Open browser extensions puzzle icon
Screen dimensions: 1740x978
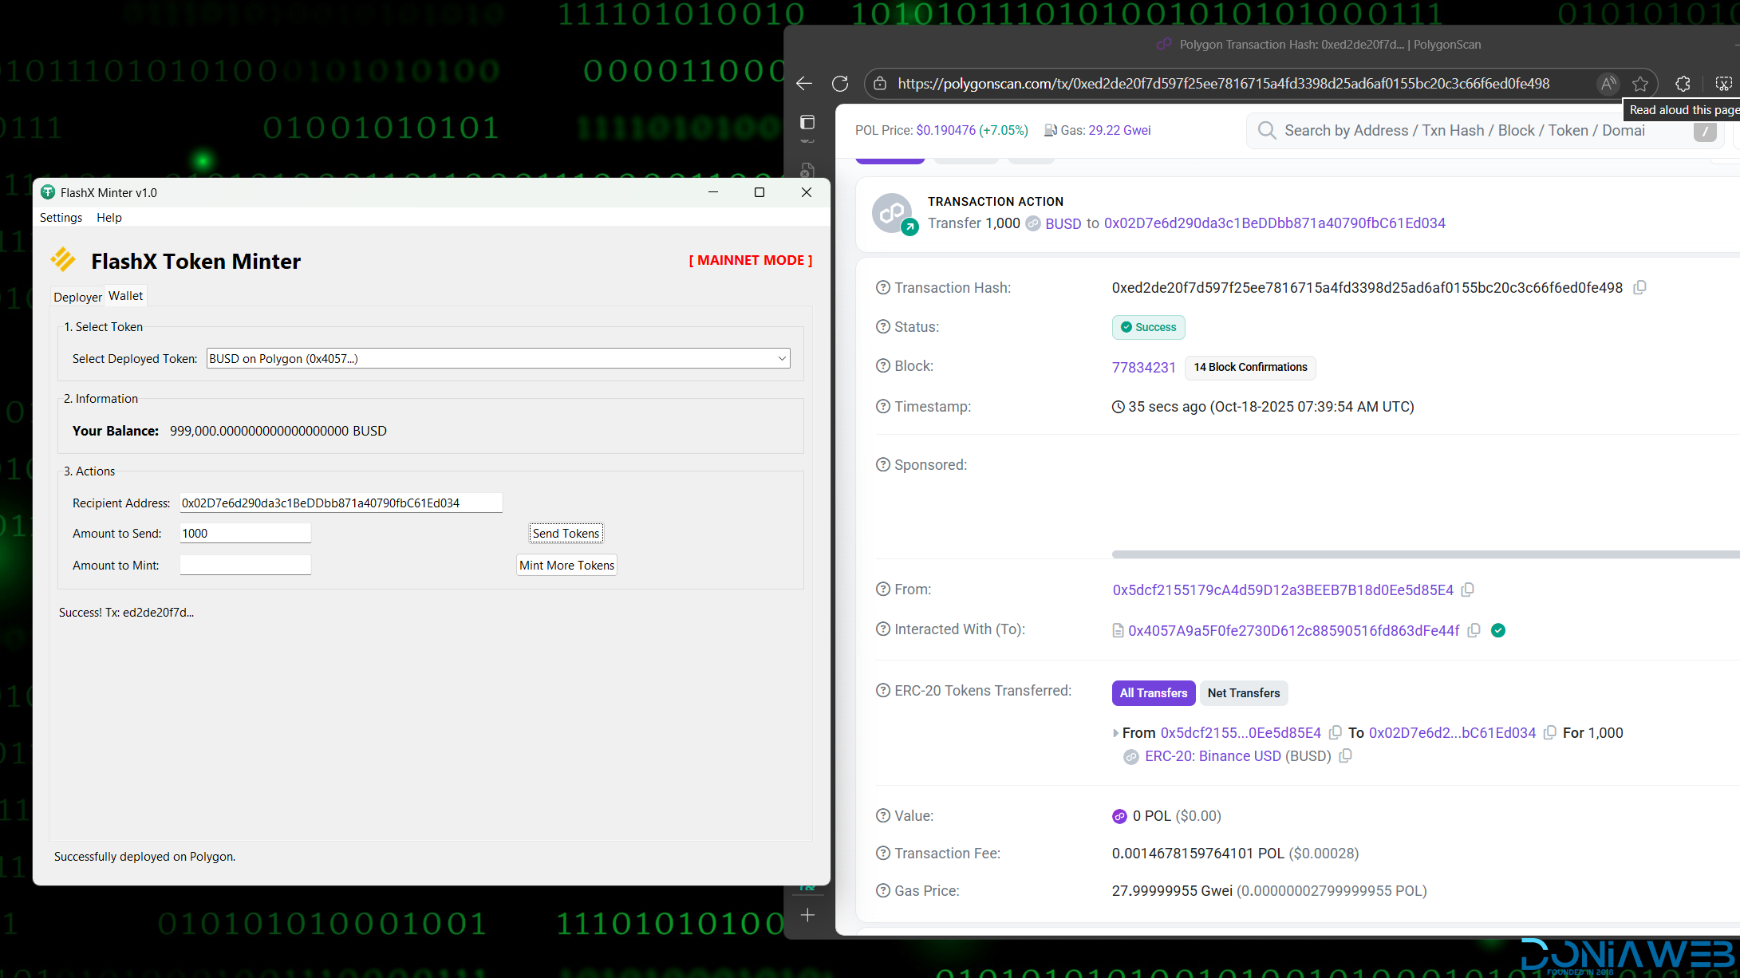coord(1683,84)
